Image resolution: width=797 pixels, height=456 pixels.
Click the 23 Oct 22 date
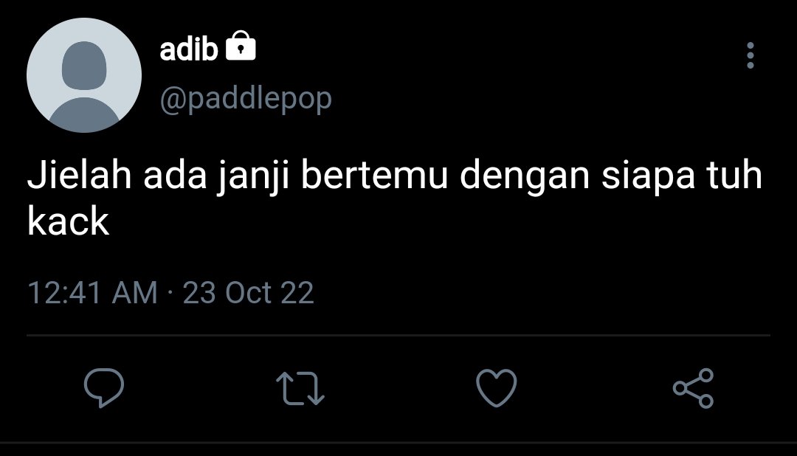coord(248,293)
